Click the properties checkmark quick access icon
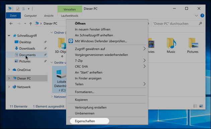Image resolution: width=211 pixels, height=129 pixels. 18,9
